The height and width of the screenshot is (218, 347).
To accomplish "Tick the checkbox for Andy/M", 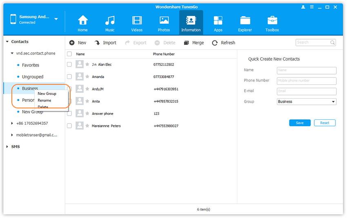I will [69, 89].
